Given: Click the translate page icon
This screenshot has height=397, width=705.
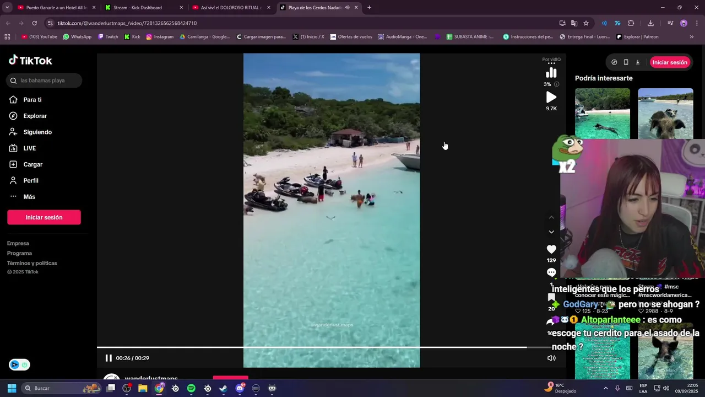Looking at the screenshot, I should tap(574, 23).
